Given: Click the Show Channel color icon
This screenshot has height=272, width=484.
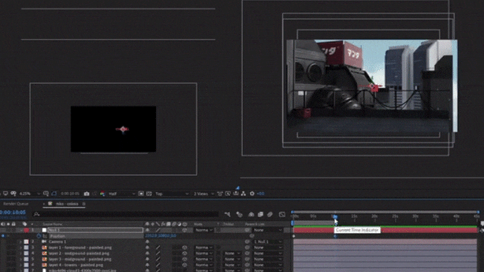Looking at the screenshot, I should [102, 193].
